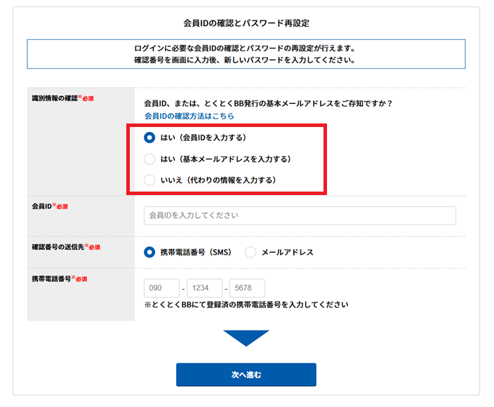This screenshot has width=494, height=407.
Task: Select いいえ（代わりの情報を入力する） radio option
Action: pyautogui.click(x=149, y=180)
